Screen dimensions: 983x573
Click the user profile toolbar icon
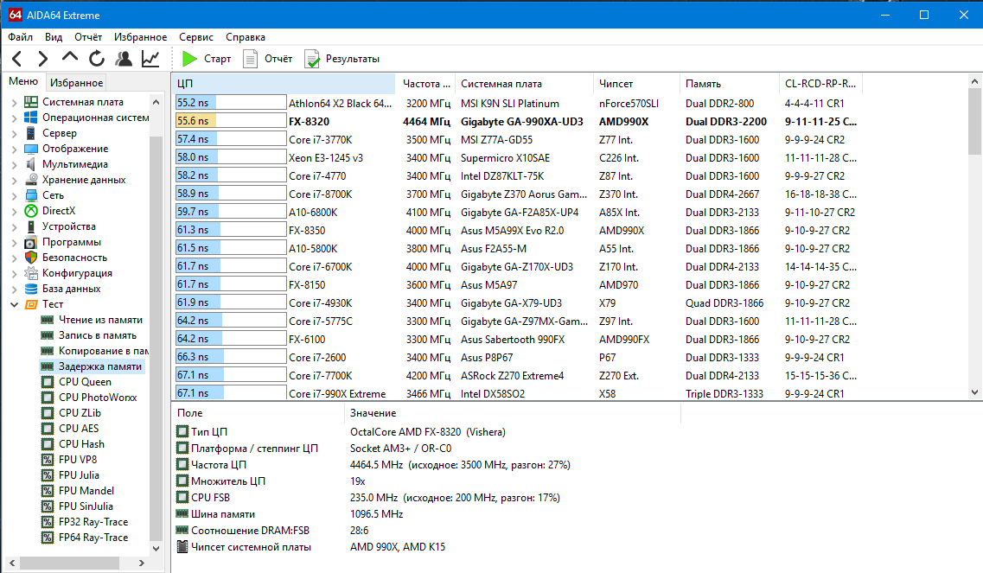coord(124,59)
